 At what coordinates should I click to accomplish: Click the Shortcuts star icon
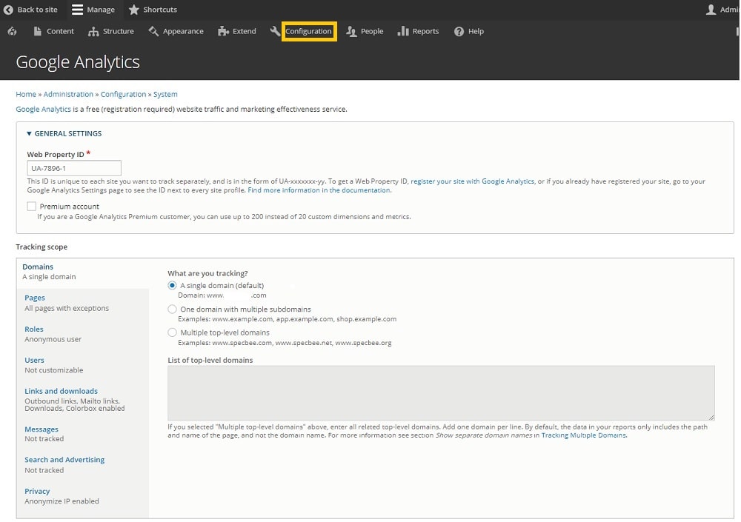tap(133, 10)
